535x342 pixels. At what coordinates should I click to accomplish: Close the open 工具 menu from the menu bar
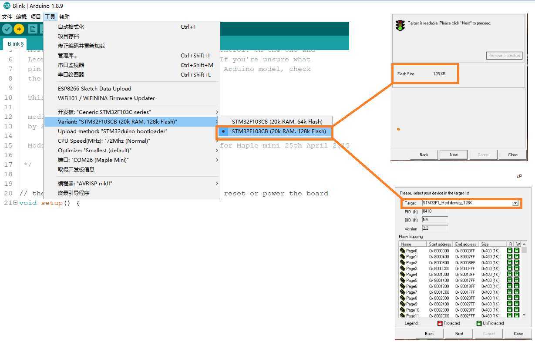(x=50, y=17)
